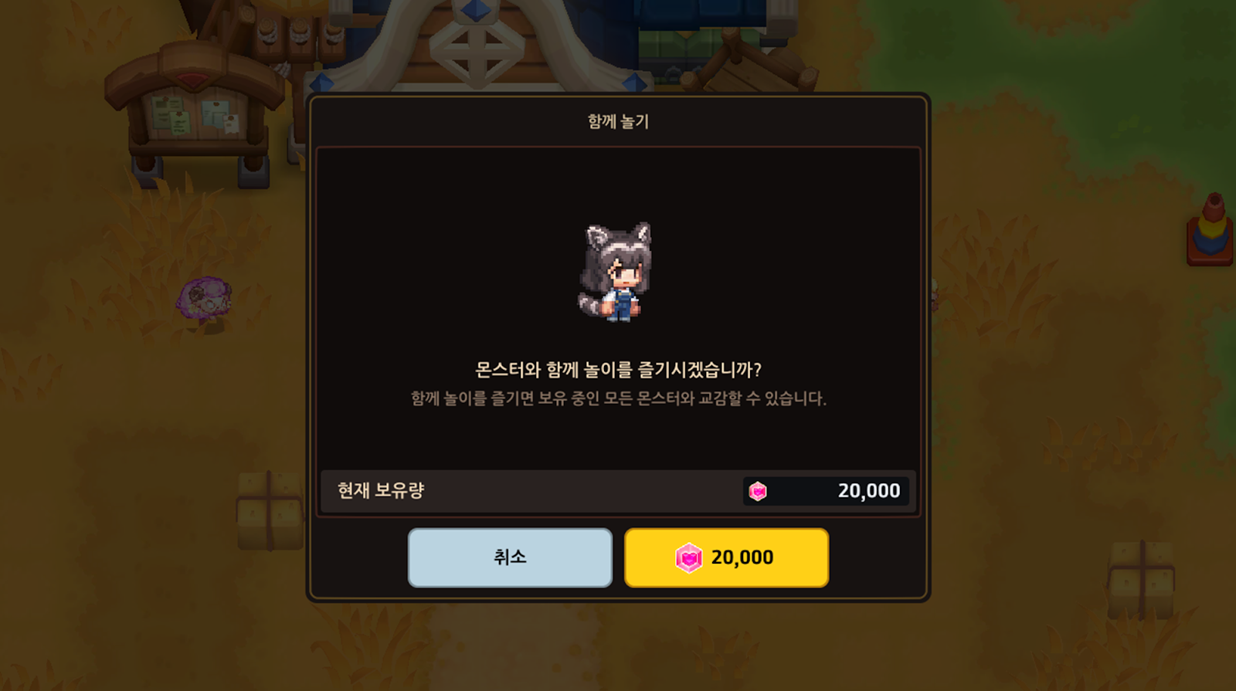Click the hay bale at the bottom right
The height and width of the screenshot is (691, 1236).
(x=1141, y=580)
